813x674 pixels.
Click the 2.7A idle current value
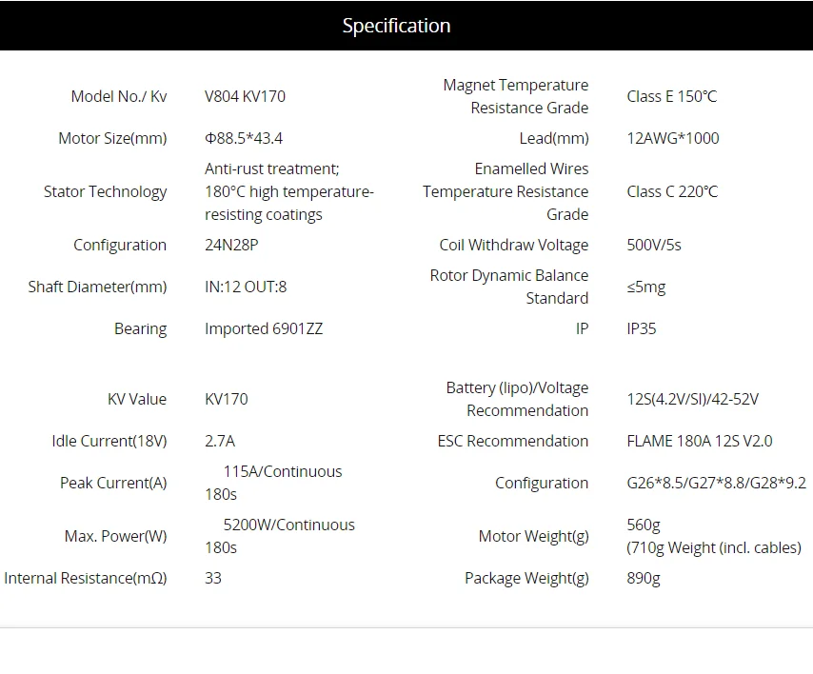[x=220, y=441]
